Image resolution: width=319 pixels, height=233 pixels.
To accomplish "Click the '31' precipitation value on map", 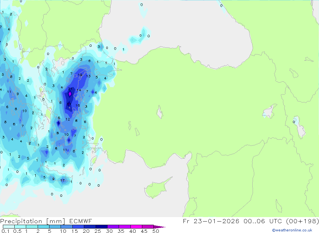I will [x=69, y=104].
